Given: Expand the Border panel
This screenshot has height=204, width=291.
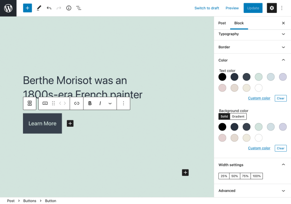Looking at the screenshot, I should [252, 47].
